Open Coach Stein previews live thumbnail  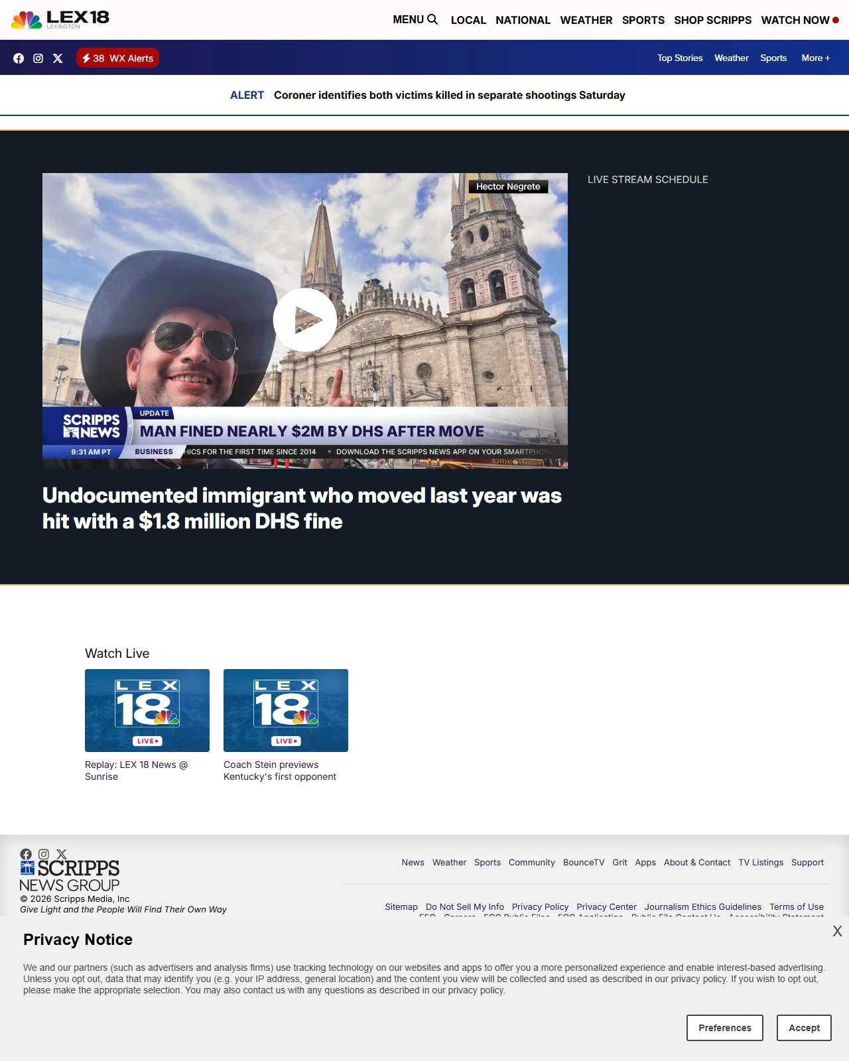(x=286, y=710)
